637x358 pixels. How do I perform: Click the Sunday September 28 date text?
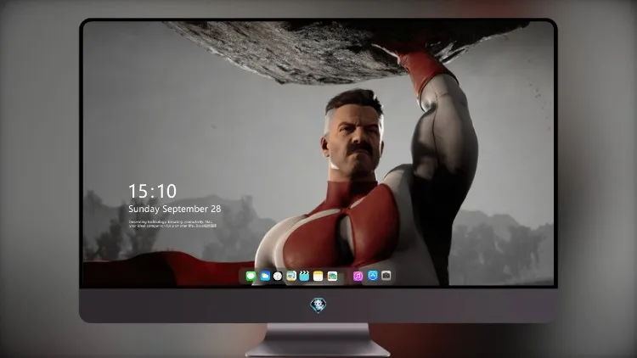coord(175,209)
